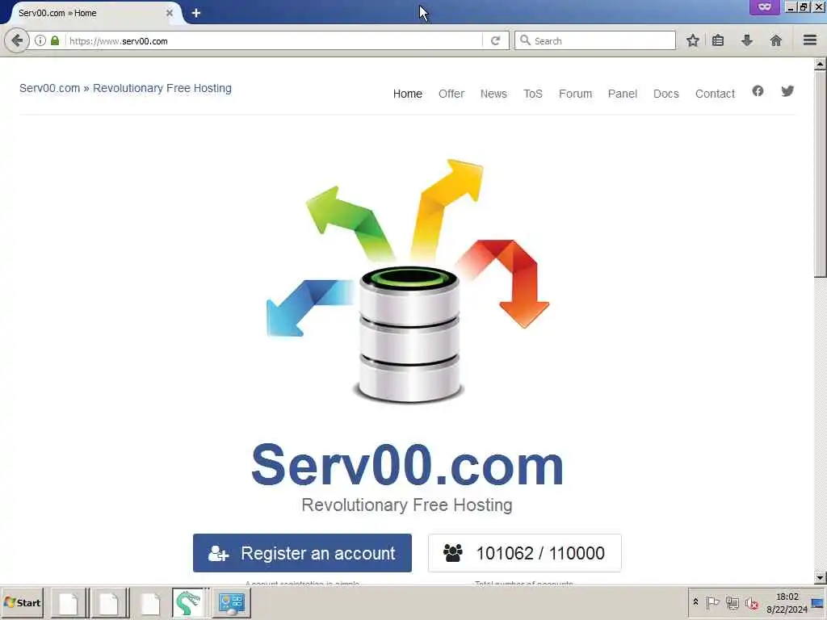Open the second blank document taskbar icon
Screen dimensions: 827x620
tap(109, 603)
